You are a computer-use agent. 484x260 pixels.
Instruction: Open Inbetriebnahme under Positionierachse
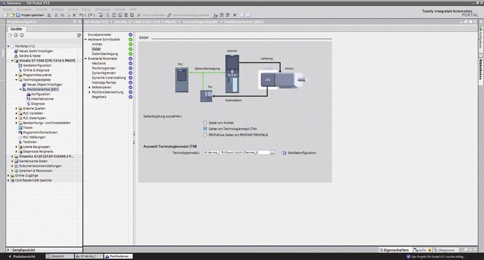click(x=42, y=99)
